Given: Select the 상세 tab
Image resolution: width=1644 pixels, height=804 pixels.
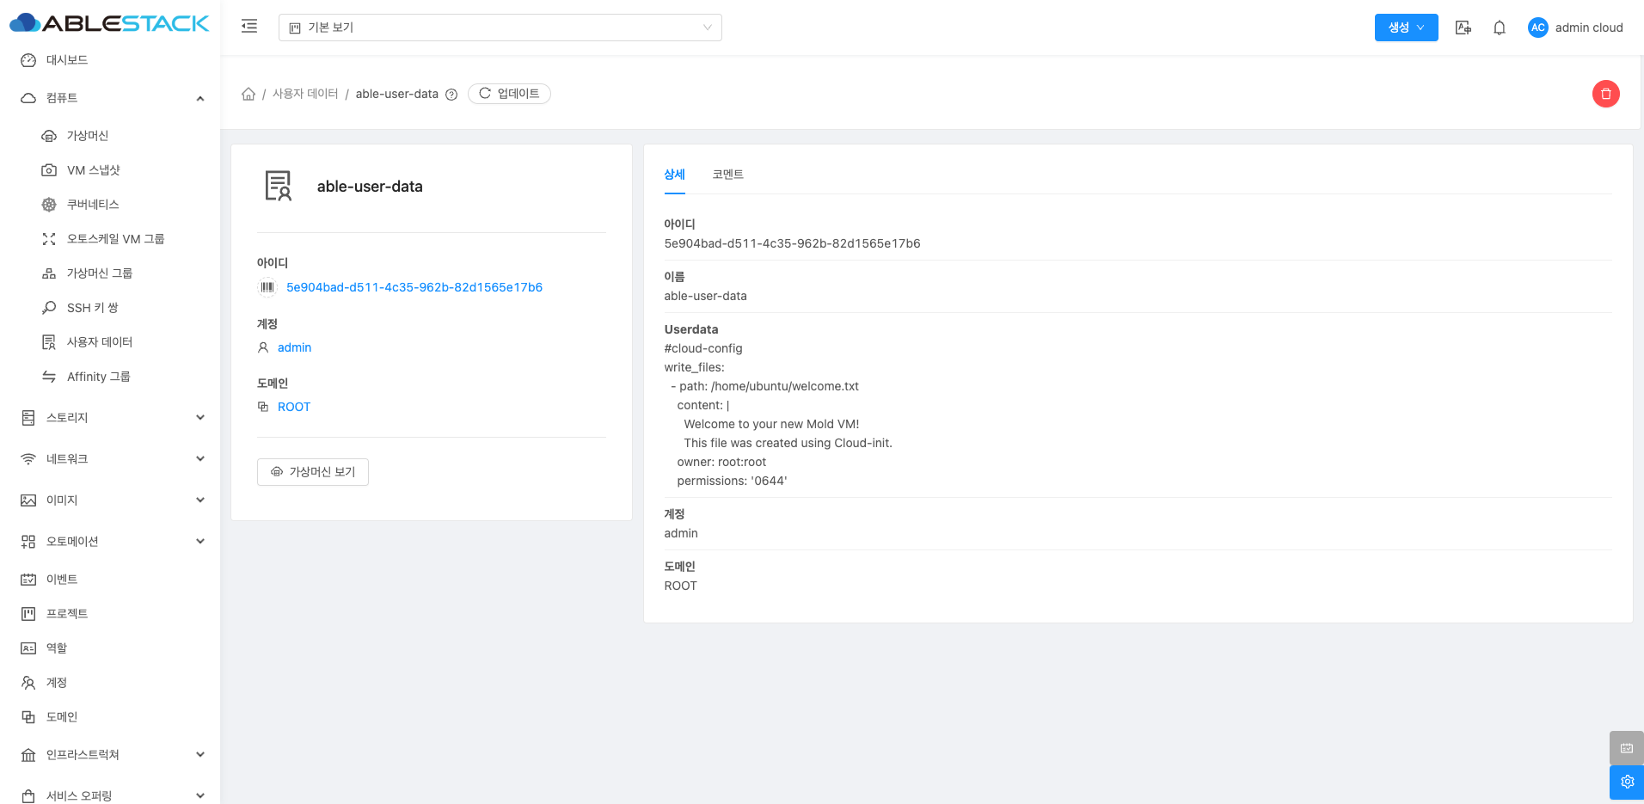Looking at the screenshot, I should pyautogui.click(x=674, y=175).
